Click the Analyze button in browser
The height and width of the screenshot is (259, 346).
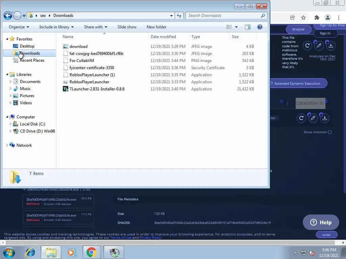click(x=298, y=29)
